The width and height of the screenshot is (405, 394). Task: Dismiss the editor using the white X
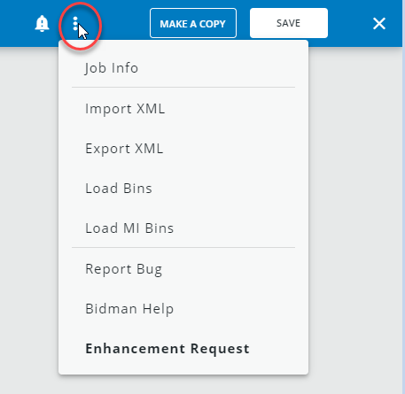379,23
